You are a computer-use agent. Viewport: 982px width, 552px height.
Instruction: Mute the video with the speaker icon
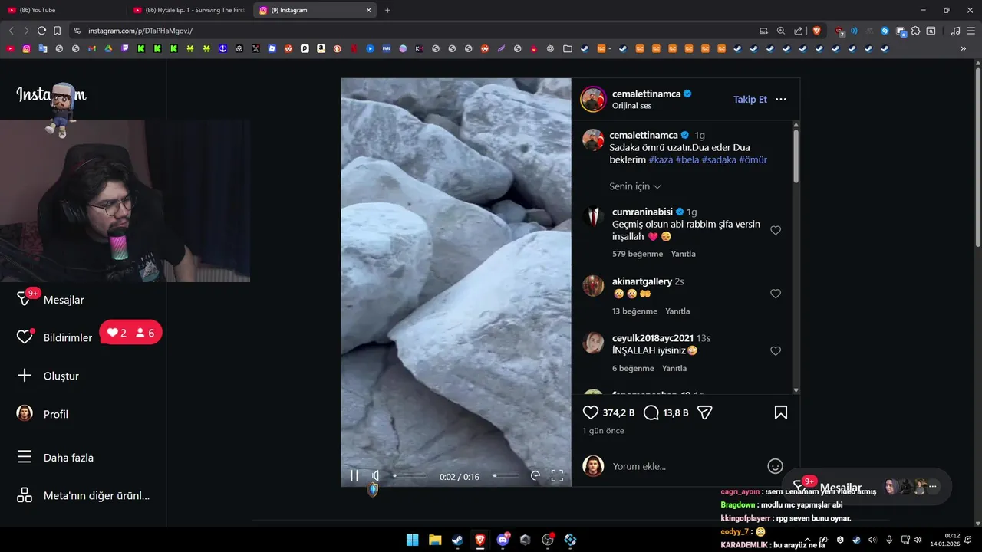(x=376, y=475)
